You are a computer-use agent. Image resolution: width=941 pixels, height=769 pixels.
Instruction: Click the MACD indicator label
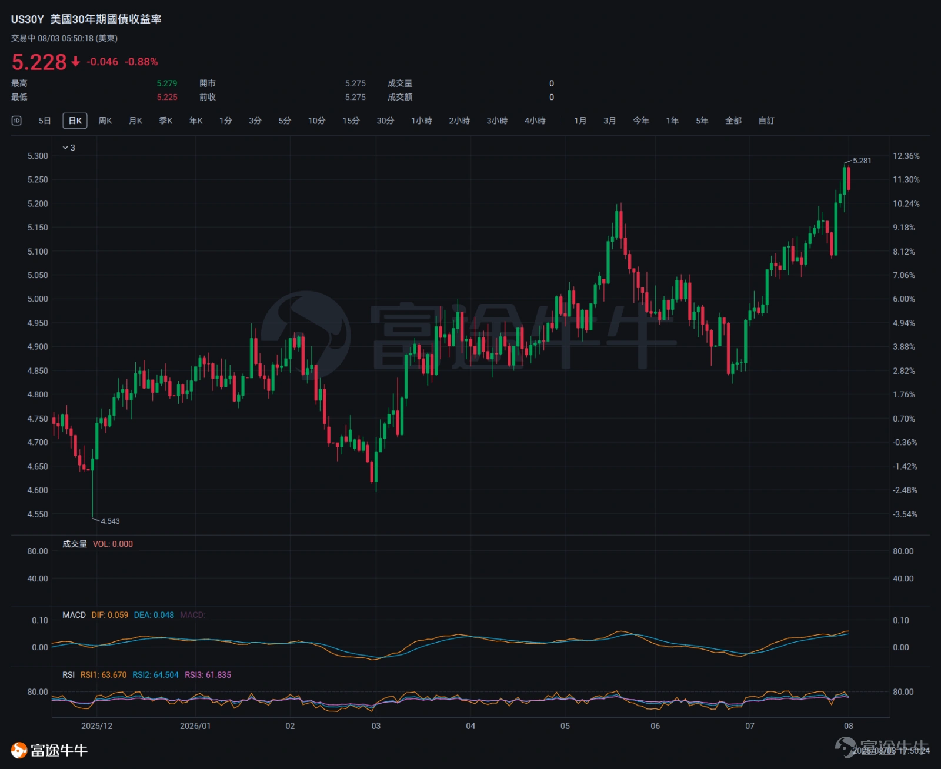point(74,615)
